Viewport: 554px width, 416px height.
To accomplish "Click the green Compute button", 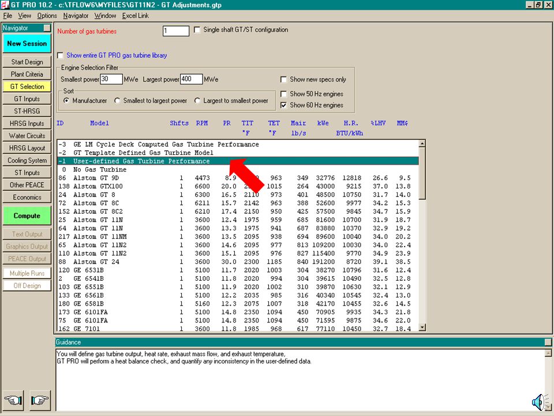I will click(27, 216).
